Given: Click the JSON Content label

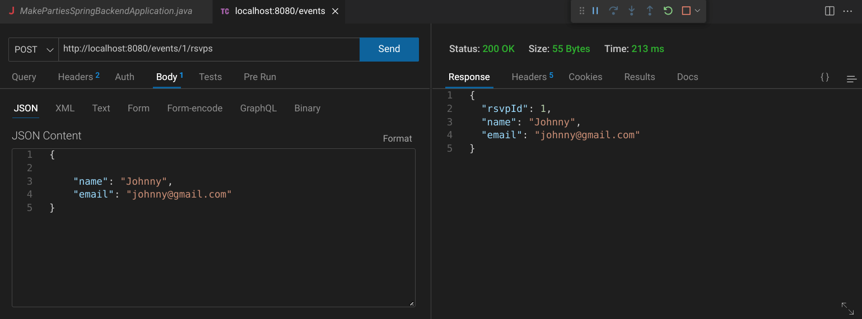Looking at the screenshot, I should click(x=46, y=135).
